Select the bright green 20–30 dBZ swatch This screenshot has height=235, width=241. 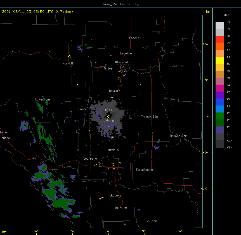point(220,116)
